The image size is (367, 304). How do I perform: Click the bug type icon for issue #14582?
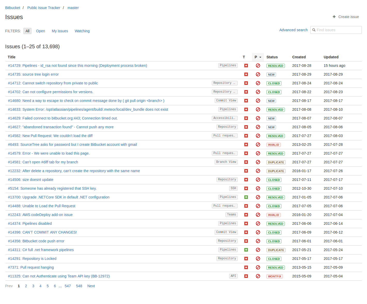[246, 136]
